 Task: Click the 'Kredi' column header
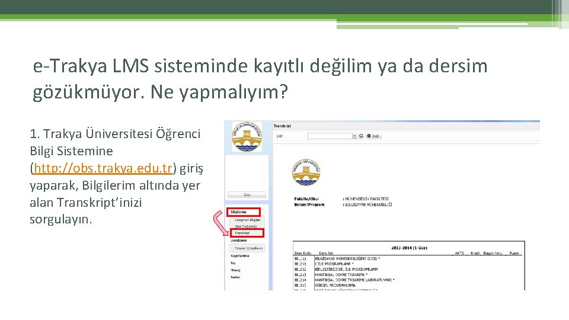click(x=475, y=253)
